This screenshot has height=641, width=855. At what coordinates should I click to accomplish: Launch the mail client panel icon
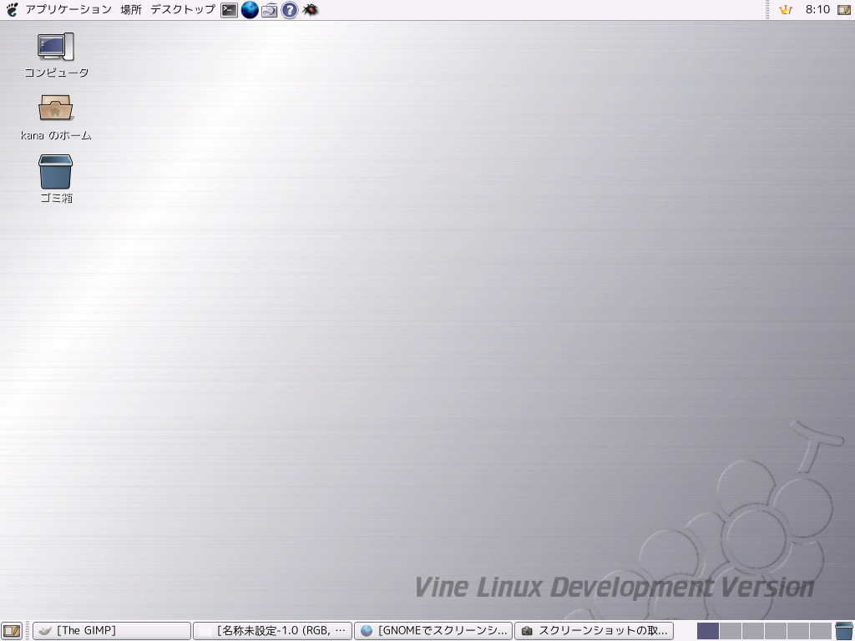(270, 10)
